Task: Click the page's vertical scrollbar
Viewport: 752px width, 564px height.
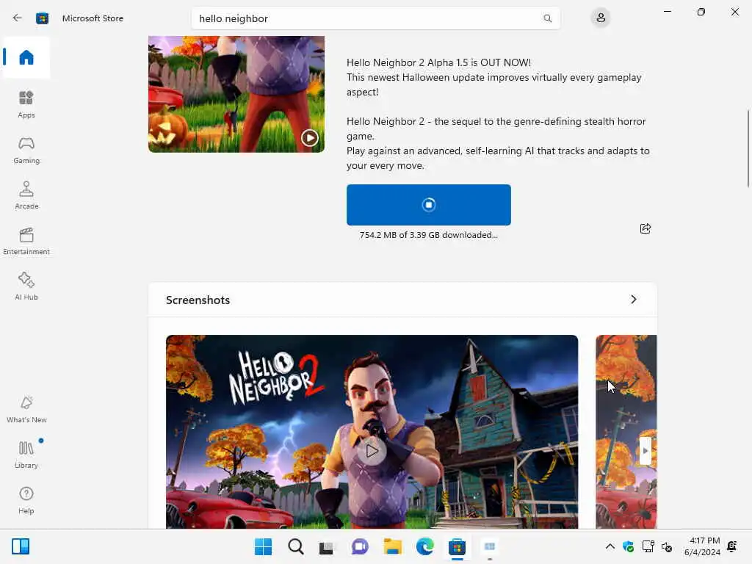Action: tap(748, 148)
